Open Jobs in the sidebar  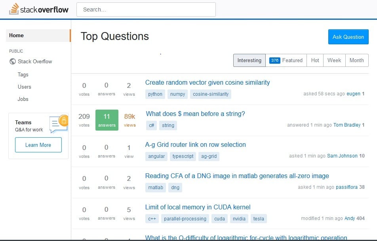(x=23, y=99)
